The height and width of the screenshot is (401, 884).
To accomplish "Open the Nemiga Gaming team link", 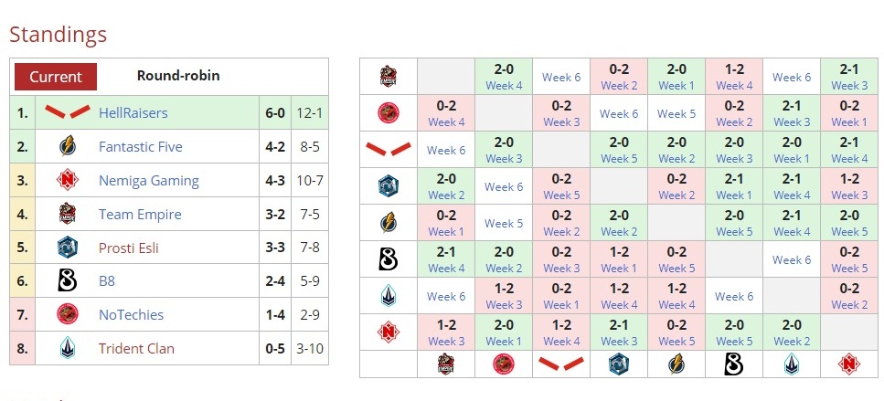I will (148, 180).
